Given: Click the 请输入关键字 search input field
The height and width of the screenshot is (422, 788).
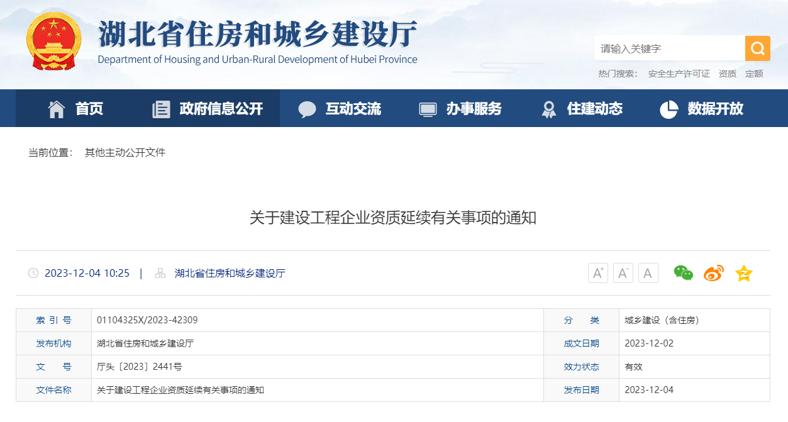Looking at the screenshot, I should [670, 48].
